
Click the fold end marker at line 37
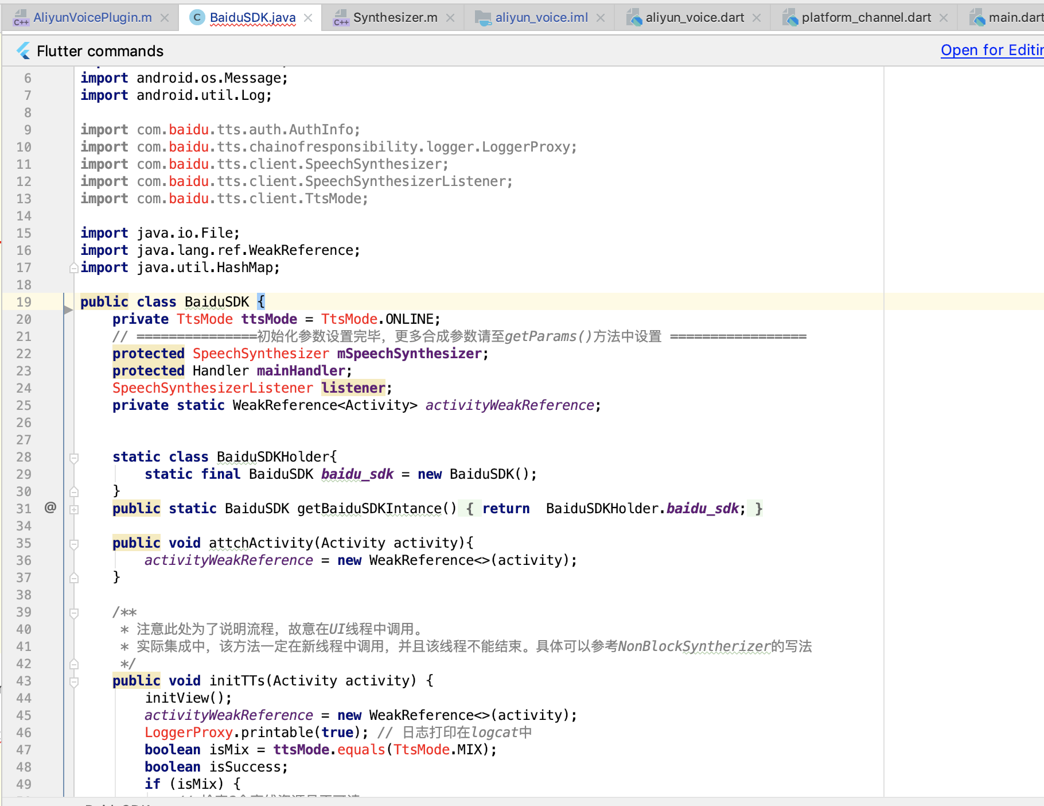point(74,578)
